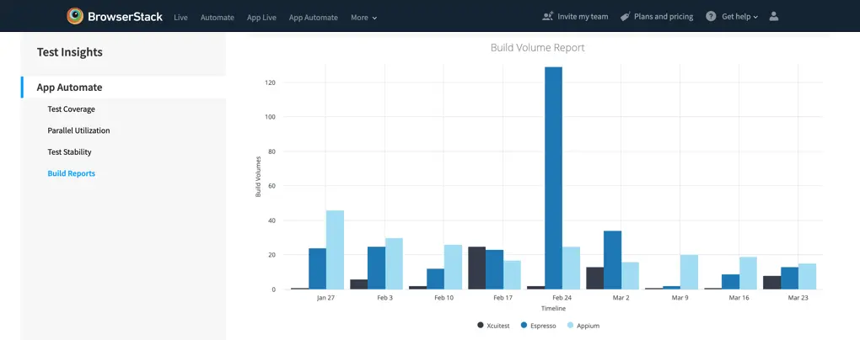The width and height of the screenshot is (860, 340).
Task: Click the Invite my team icon
Action: (x=548, y=16)
